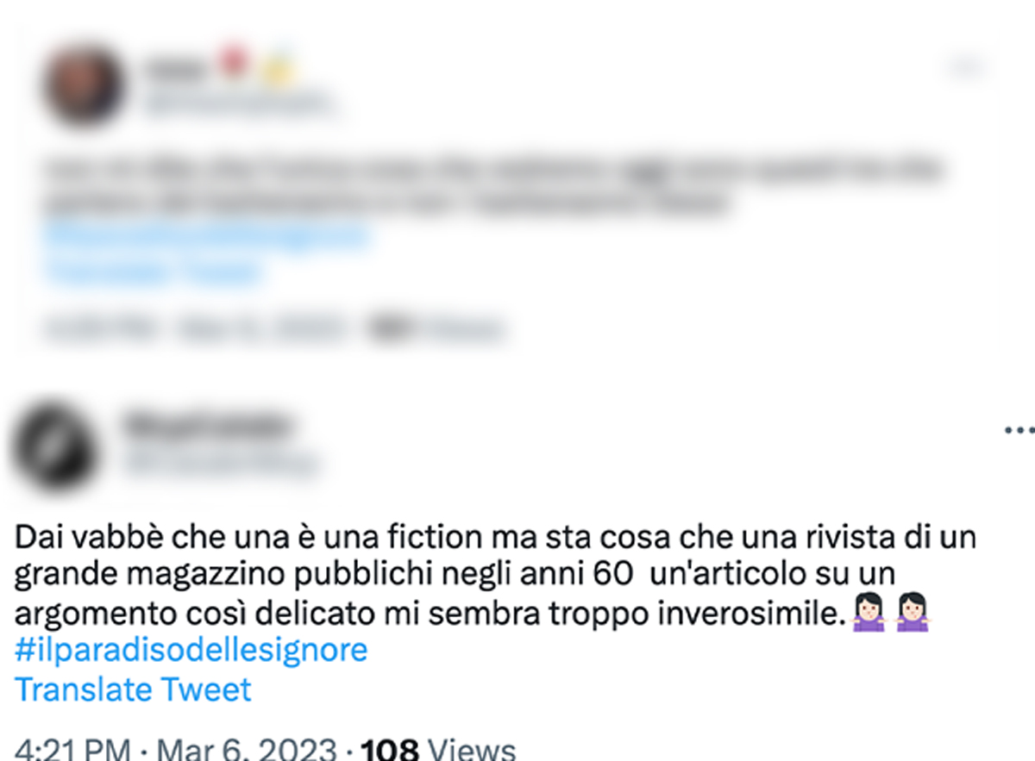Open the blurred display name of the lower tweet author
The width and height of the screenshot is (1035, 761).
point(207,426)
